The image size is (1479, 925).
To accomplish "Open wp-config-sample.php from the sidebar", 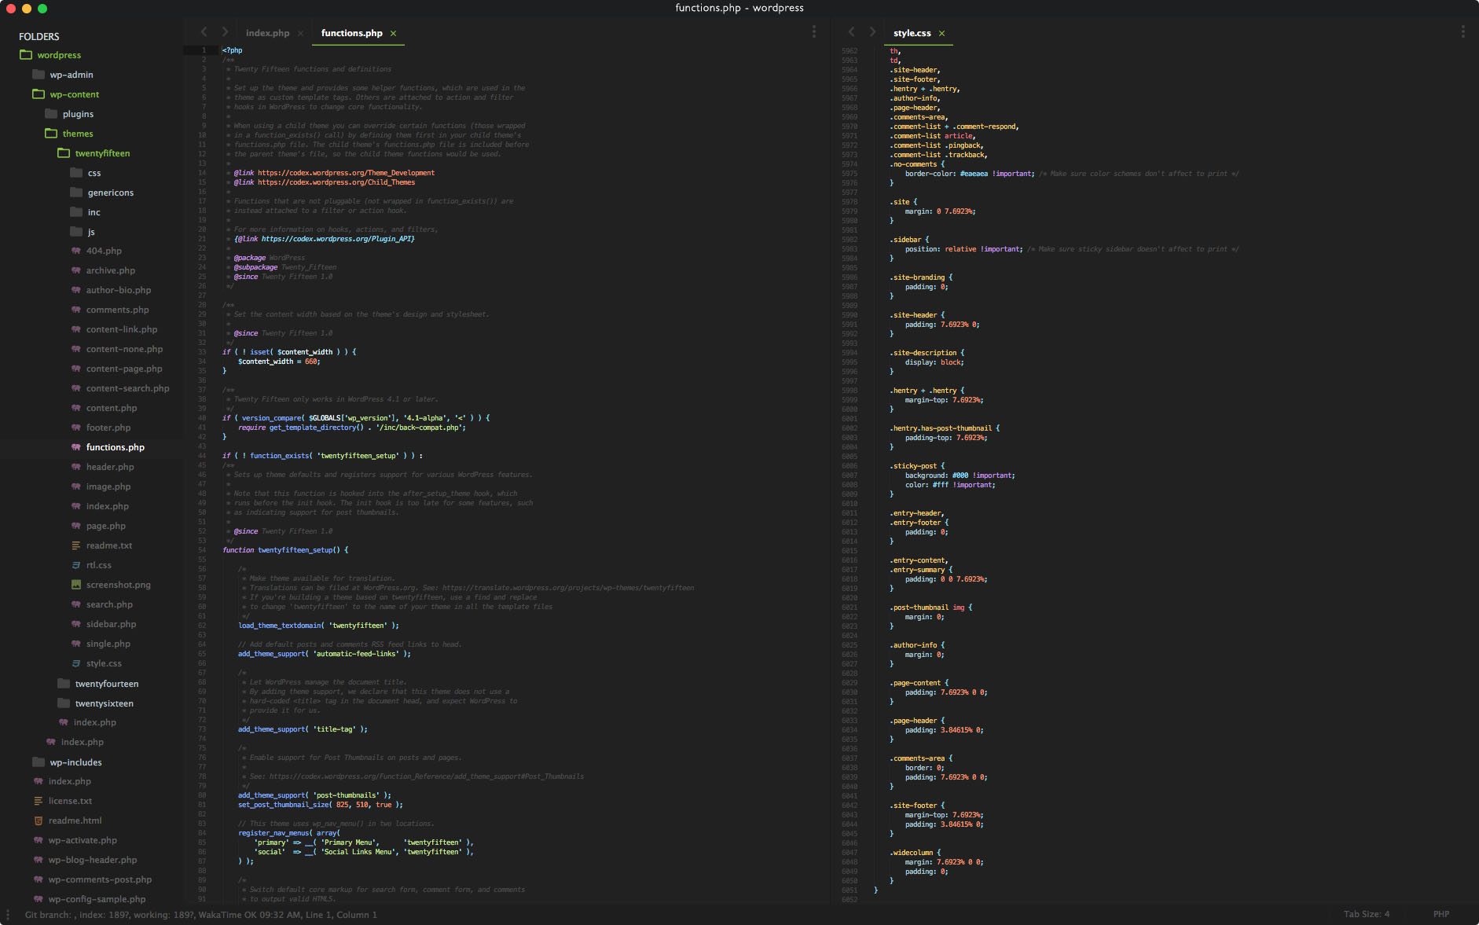I will point(97,899).
